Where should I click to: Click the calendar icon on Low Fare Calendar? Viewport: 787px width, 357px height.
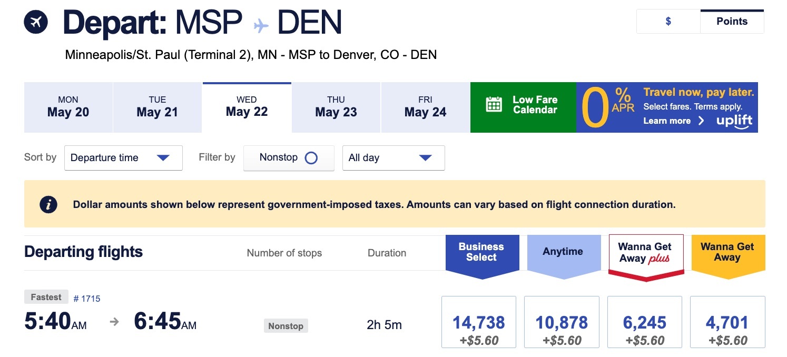[x=494, y=105]
